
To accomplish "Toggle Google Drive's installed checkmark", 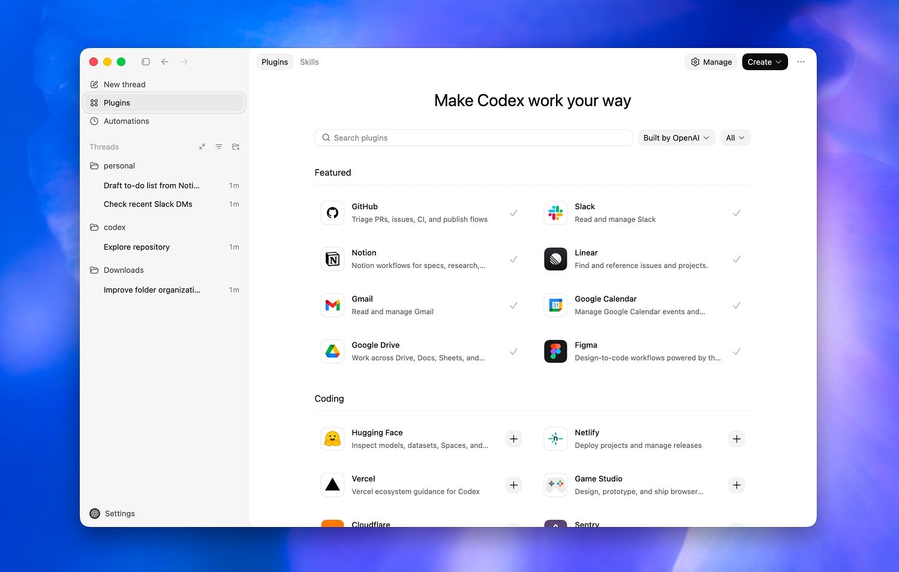I will (x=513, y=351).
